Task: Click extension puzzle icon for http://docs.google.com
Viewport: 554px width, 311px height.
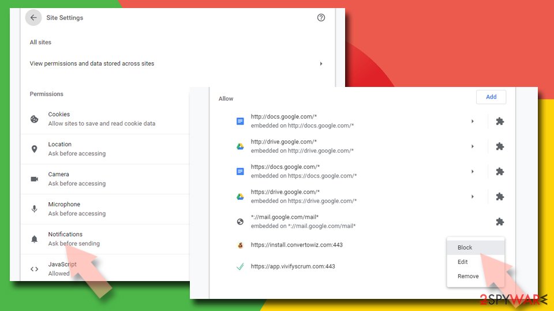Action: tap(500, 122)
